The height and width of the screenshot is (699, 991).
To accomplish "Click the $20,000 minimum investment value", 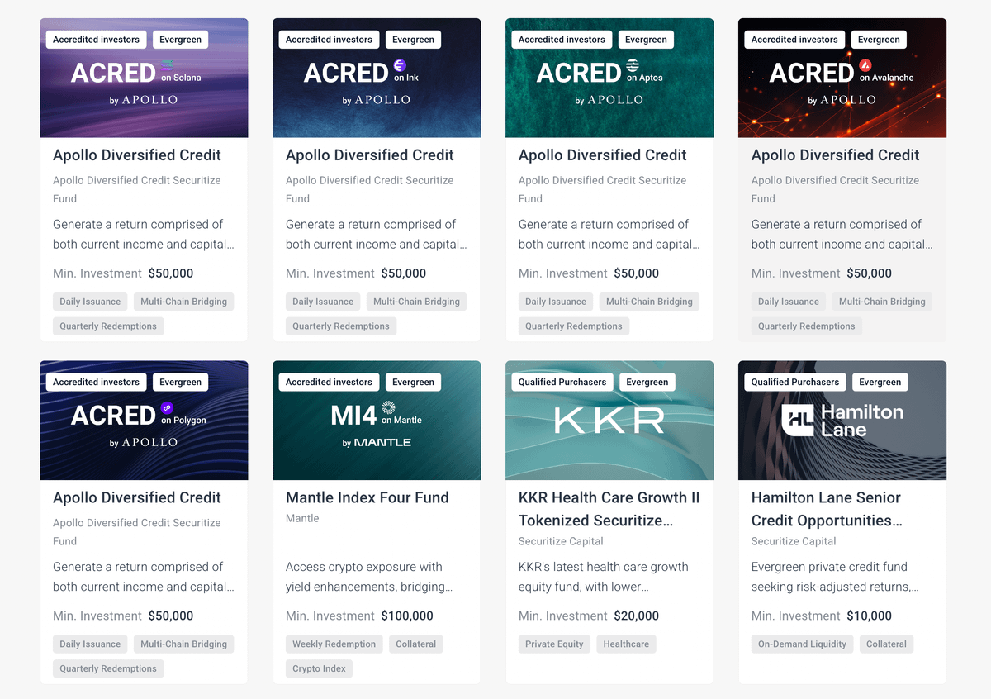I will pyautogui.click(x=637, y=616).
